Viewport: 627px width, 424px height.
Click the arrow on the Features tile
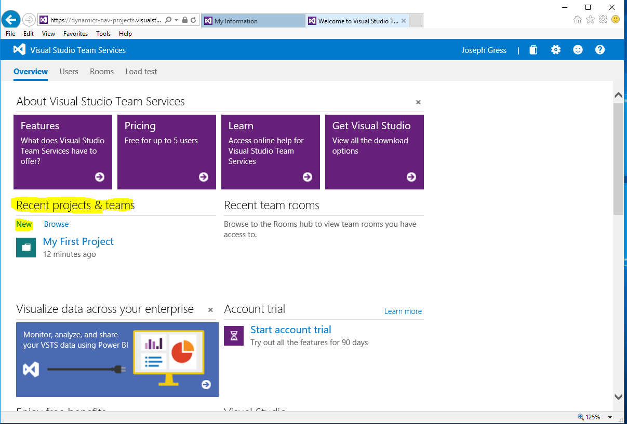[x=99, y=177]
